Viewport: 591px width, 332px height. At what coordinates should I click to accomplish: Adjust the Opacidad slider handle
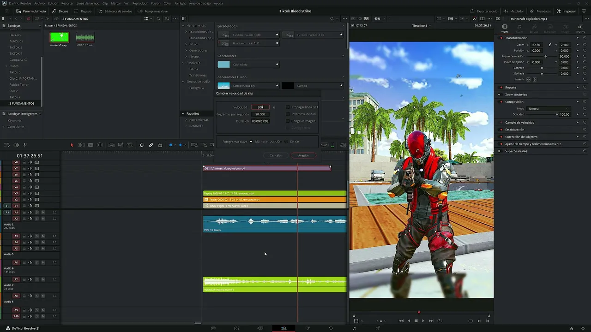coord(557,114)
